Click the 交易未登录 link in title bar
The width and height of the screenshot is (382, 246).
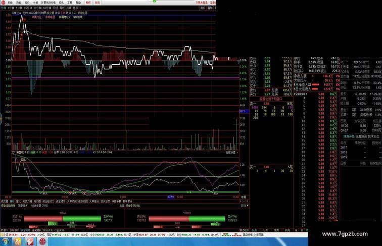click(202, 3)
